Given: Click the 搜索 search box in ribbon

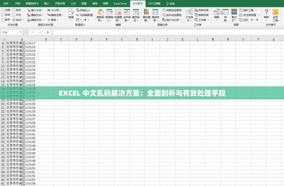Looking at the screenshot, I should pos(170,4).
